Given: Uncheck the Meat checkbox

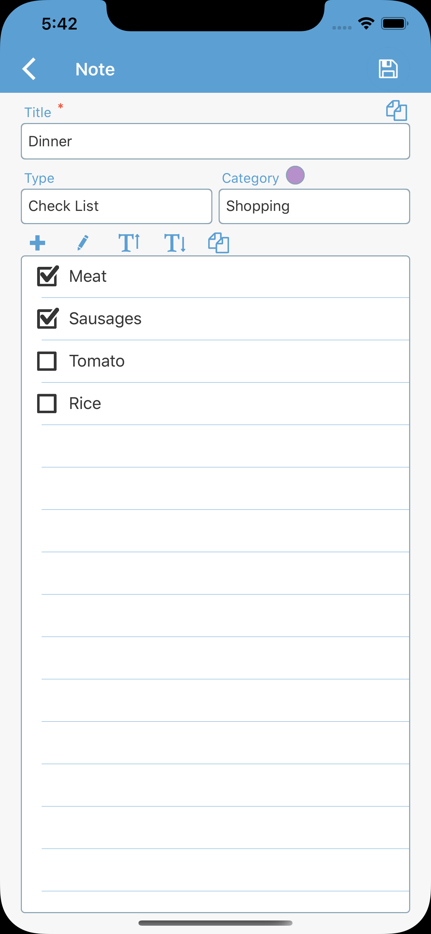Looking at the screenshot, I should 48,276.
